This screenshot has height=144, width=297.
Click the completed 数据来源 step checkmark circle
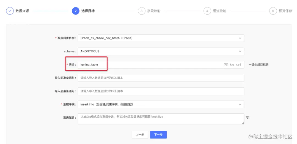tap(10, 11)
